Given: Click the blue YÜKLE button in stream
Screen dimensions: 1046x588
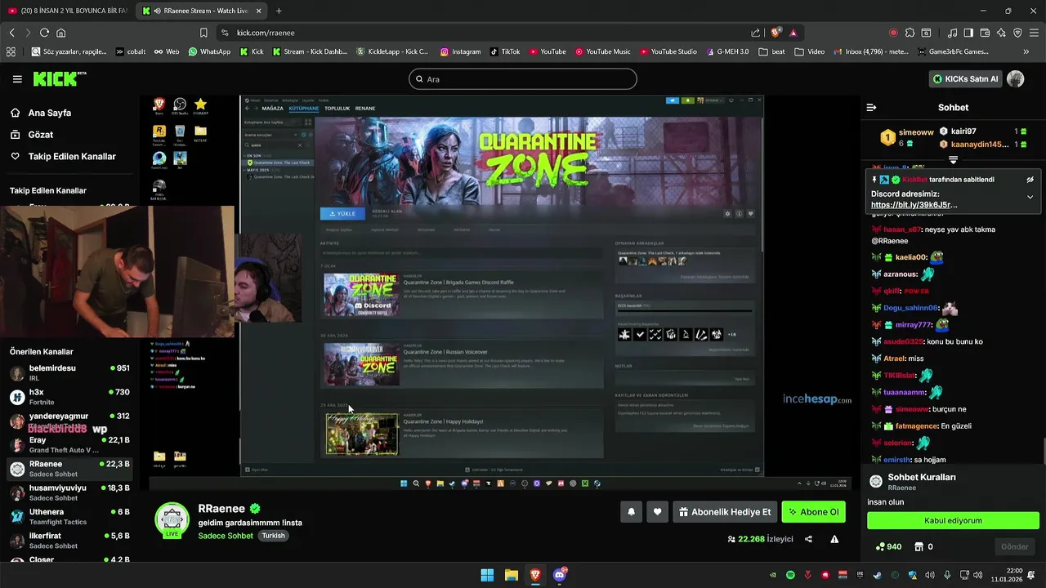Looking at the screenshot, I should (342, 214).
